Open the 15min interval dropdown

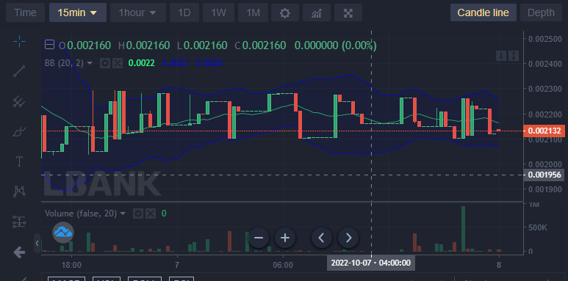tap(78, 12)
